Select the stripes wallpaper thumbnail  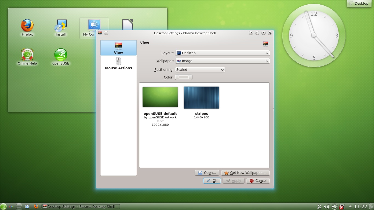(x=202, y=98)
